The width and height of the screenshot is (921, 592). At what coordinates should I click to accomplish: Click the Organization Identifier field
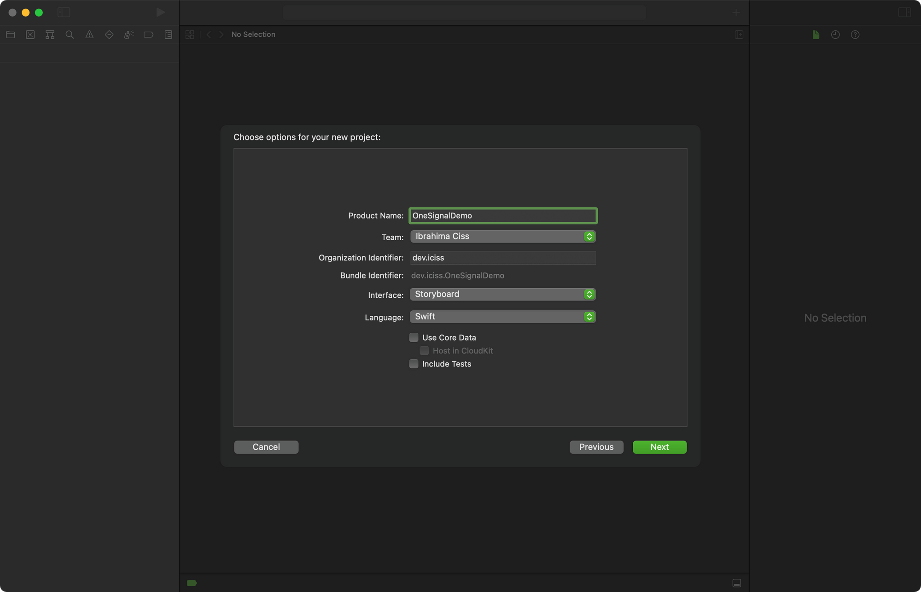[502, 258]
